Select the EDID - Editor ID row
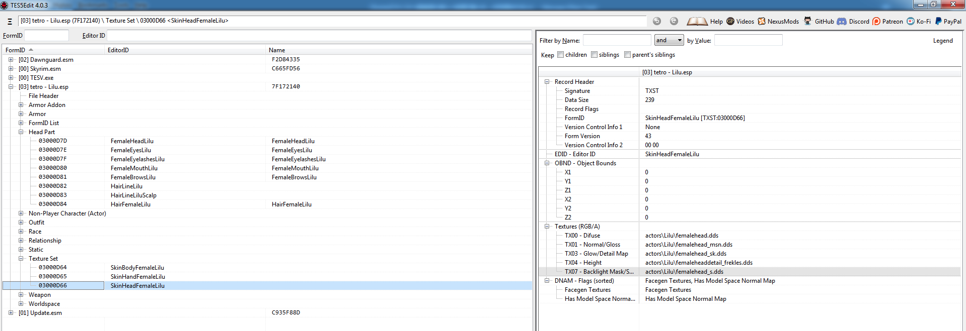Image resolution: width=966 pixels, height=331 pixels. [750, 154]
